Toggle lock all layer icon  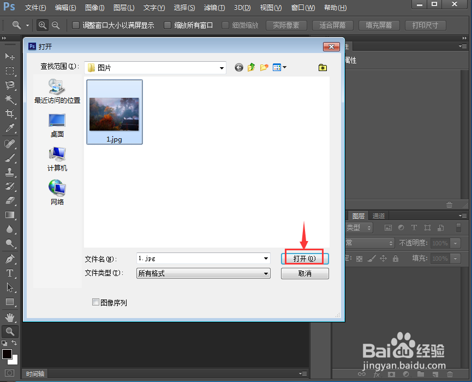point(396,258)
